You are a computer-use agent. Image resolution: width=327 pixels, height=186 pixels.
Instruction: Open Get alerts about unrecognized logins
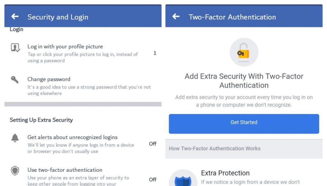click(x=83, y=144)
